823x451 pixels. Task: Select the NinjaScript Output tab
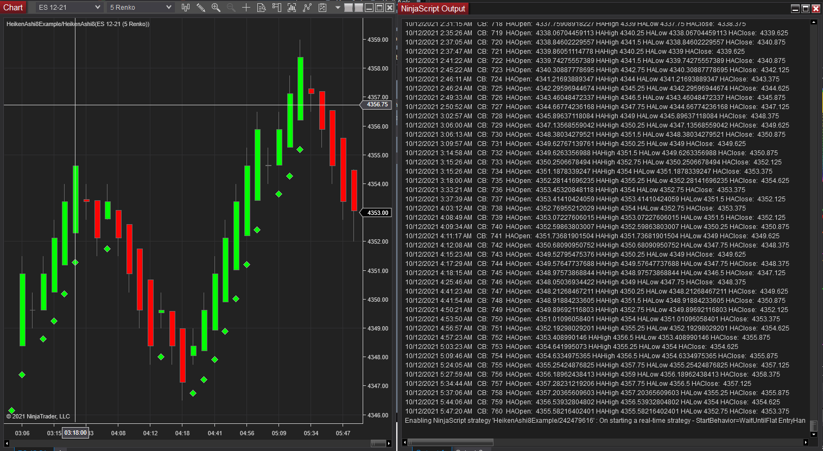pyautogui.click(x=433, y=9)
